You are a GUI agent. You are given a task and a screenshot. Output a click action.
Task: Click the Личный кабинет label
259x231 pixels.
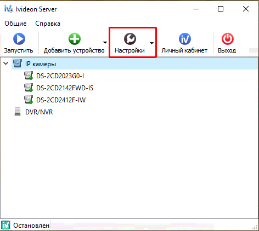click(184, 50)
